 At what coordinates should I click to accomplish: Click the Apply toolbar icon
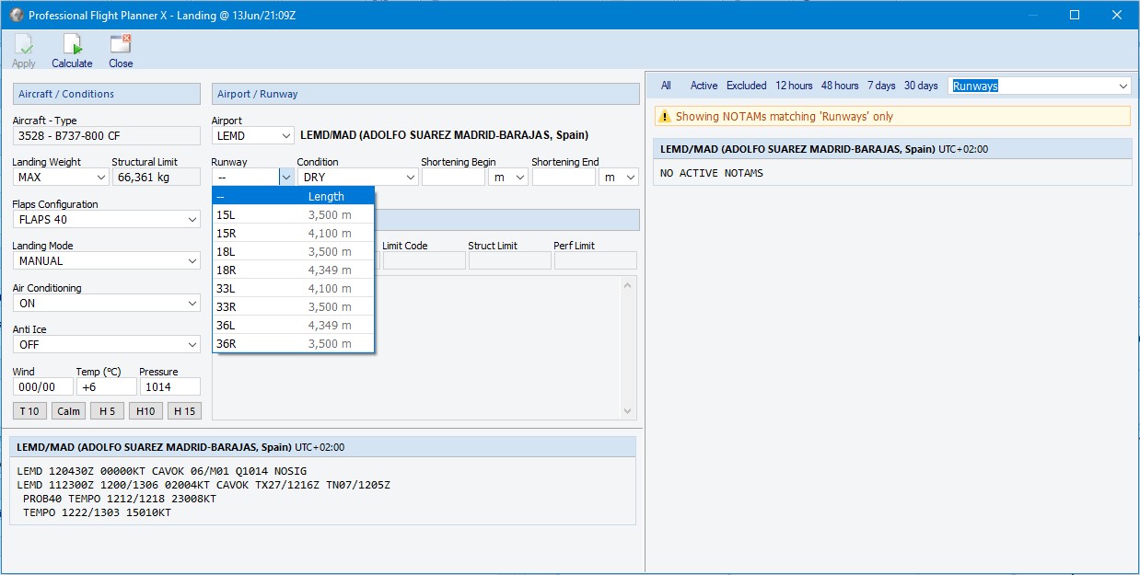(24, 51)
